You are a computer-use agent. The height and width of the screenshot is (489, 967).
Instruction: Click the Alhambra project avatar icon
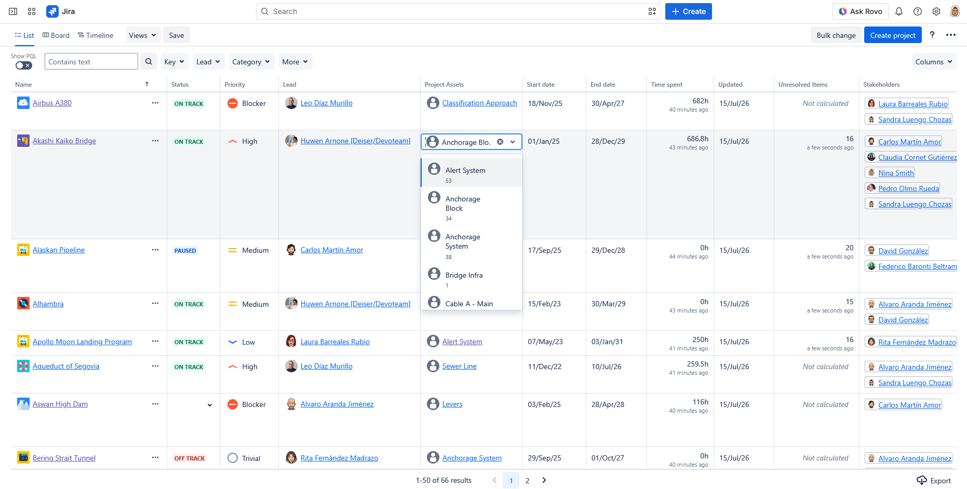tap(23, 303)
